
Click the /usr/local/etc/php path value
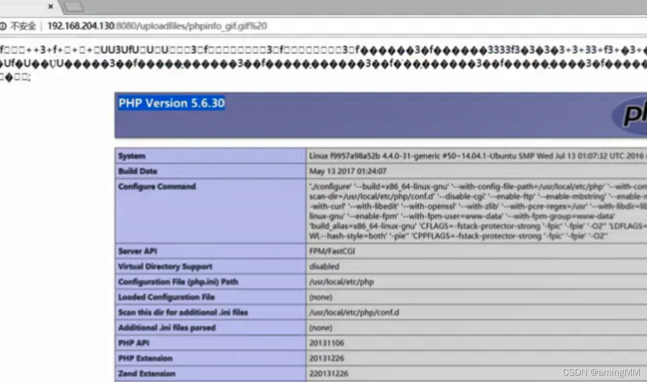341,281
